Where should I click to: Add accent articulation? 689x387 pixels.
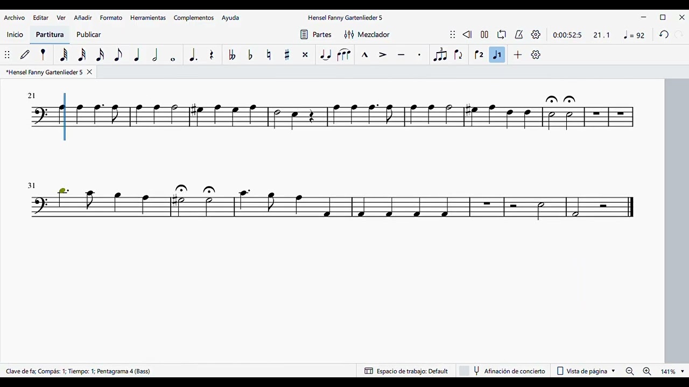point(383,55)
